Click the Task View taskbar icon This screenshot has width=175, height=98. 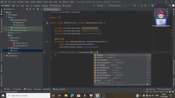point(59,96)
